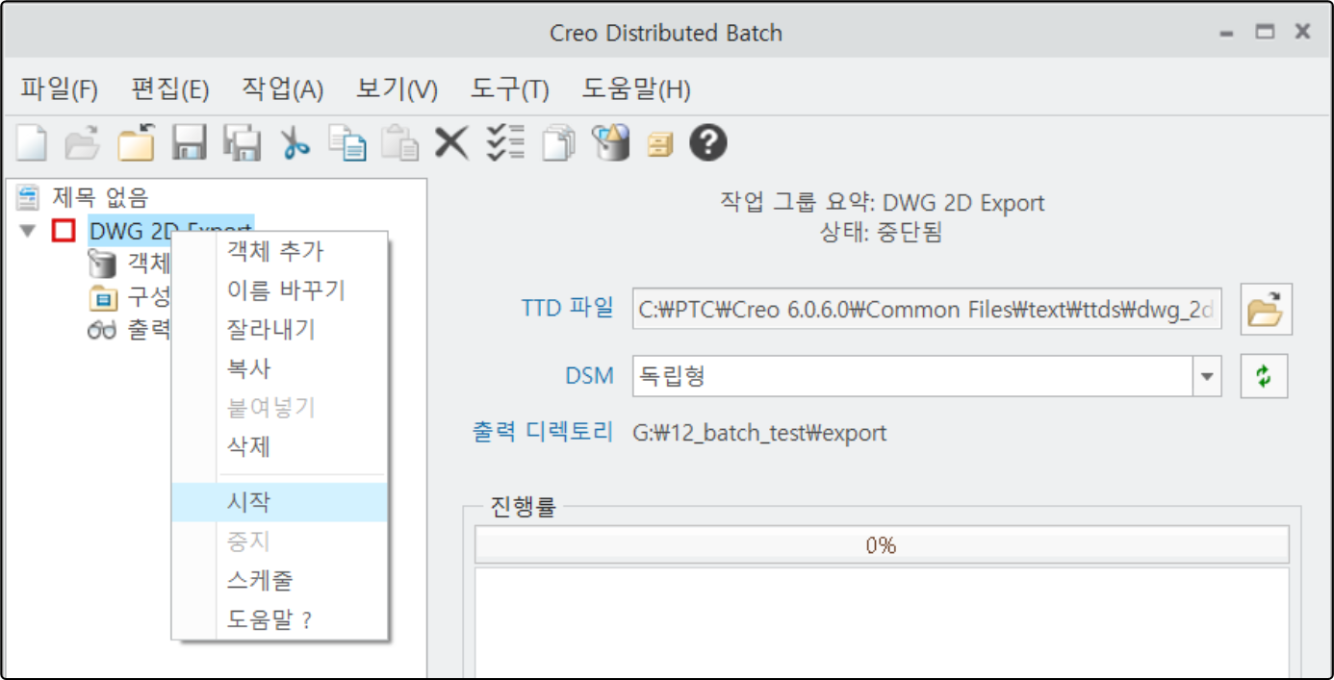The height and width of the screenshot is (680, 1334).
Task: Click the TTD 파일 label link
Action: point(567,308)
